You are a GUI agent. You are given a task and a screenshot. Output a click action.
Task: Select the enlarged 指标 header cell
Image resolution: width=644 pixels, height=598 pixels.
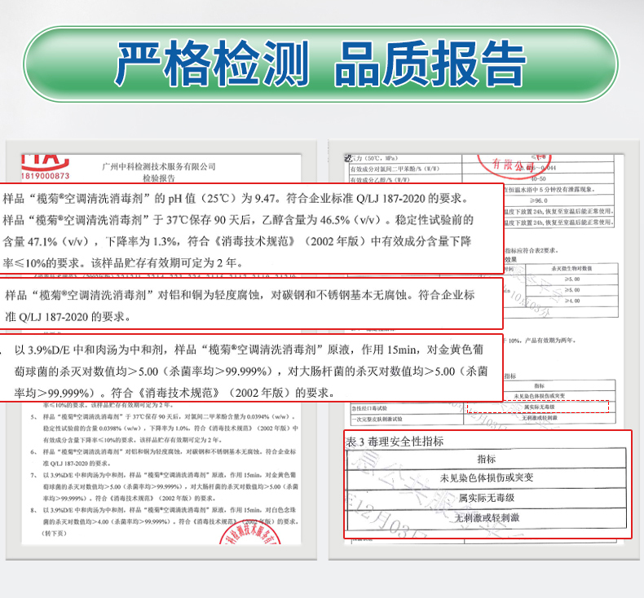pos(487,459)
